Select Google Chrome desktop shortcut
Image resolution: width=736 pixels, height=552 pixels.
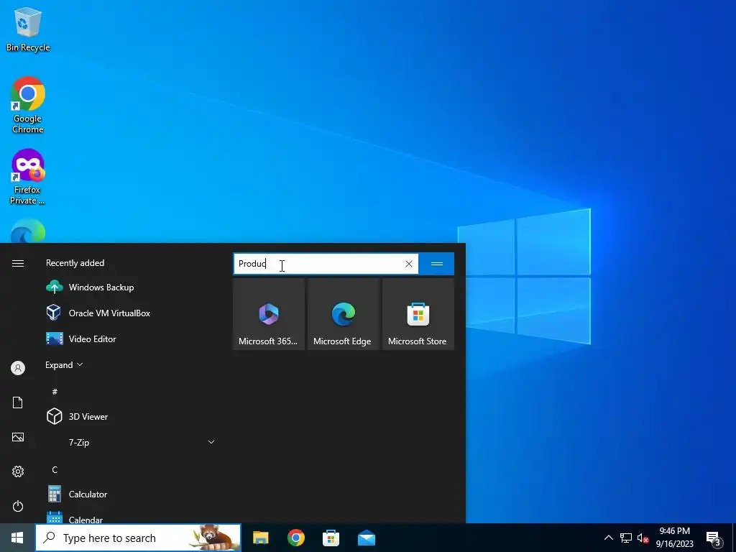point(28,105)
